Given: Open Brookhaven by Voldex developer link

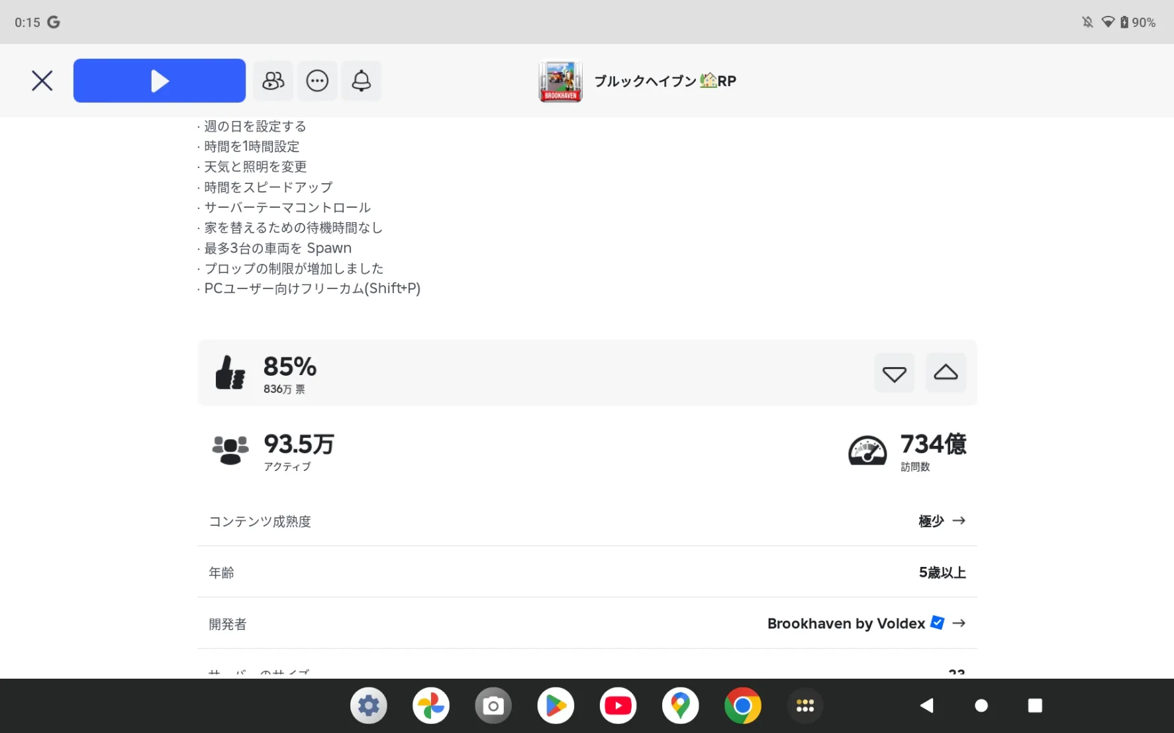Looking at the screenshot, I should (846, 623).
